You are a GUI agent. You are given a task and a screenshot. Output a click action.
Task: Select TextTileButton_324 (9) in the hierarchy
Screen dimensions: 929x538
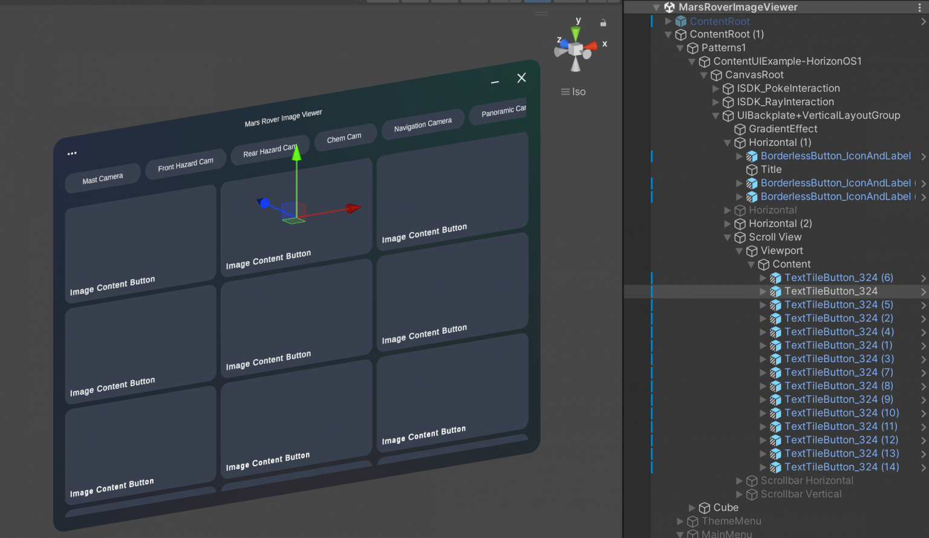click(838, 399)
